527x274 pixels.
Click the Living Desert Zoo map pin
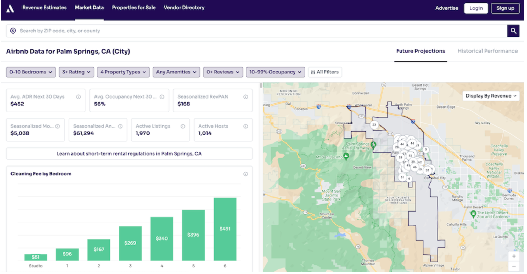[x=473, y=214]
